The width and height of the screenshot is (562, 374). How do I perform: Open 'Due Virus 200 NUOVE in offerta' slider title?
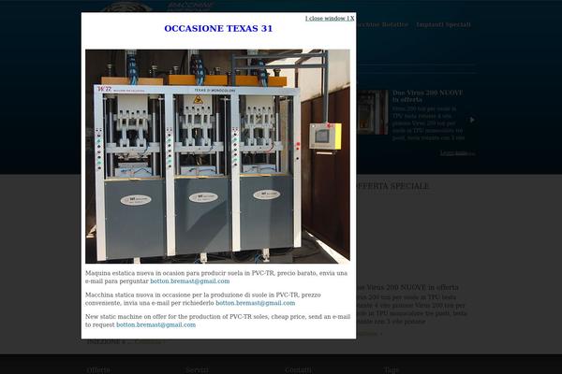click(x=427, y=96)
